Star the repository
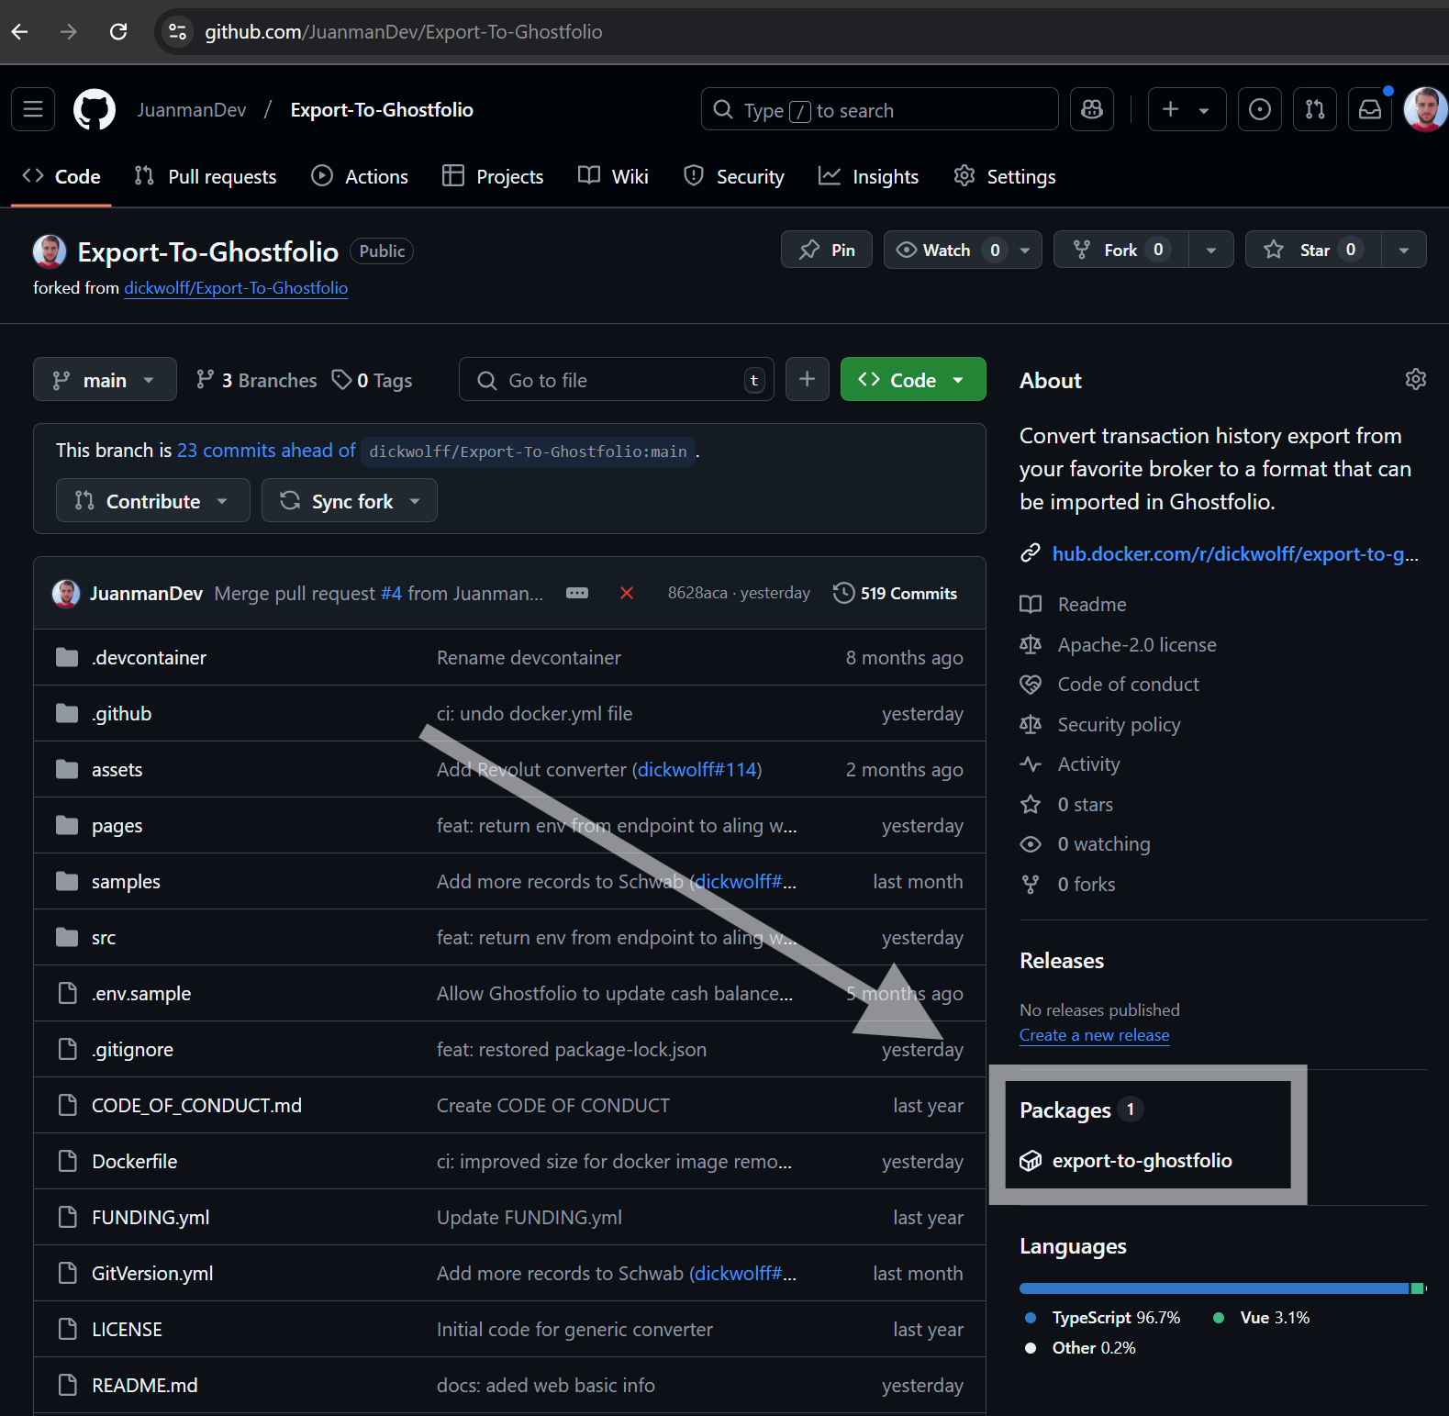Viewport: 1449px width, 1416px height. point(1313,250)
